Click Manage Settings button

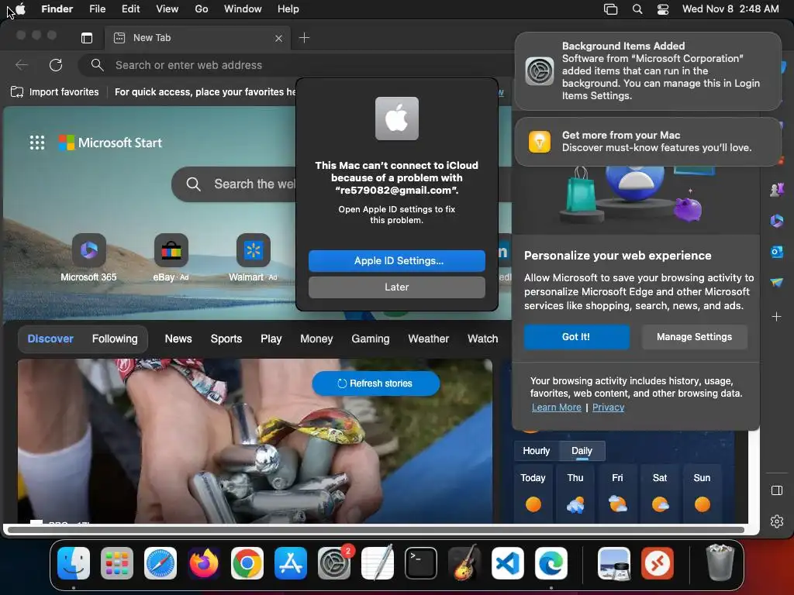pyautogui.click(x=694, y=337)
